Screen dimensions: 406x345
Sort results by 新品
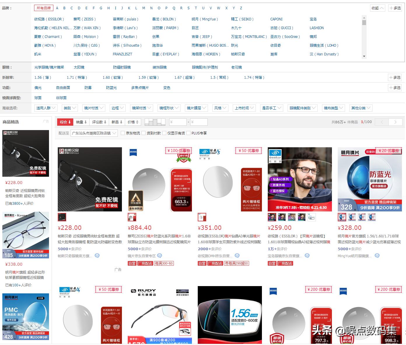(x=117, y=122)
